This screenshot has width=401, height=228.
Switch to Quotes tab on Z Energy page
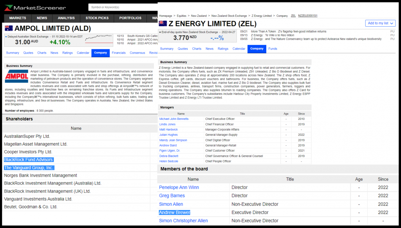(183, 49)
